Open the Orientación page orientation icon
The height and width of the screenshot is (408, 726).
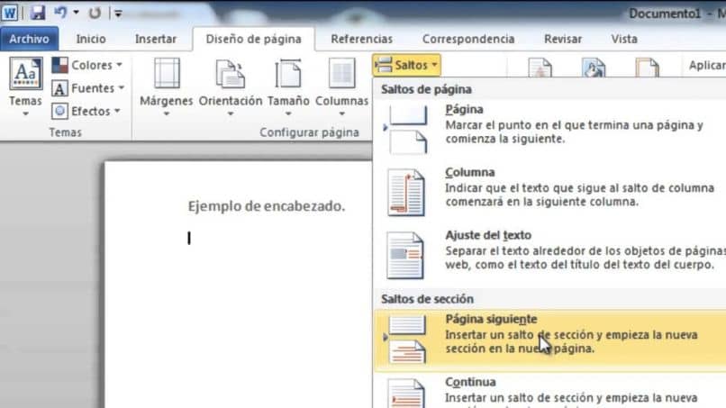click(x=230, y=74)
